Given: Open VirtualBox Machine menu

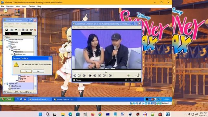Looking at the screenshot, I should (10, 6).
